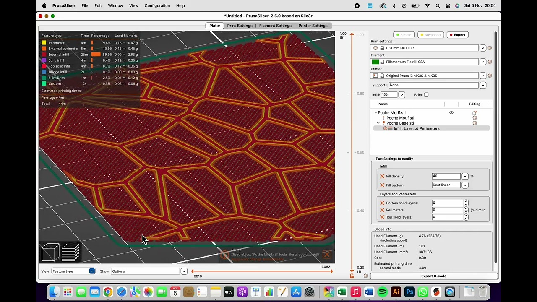Click the Top solid layers stepper
This screenshot has width=537, height=302.
[466, 217]
